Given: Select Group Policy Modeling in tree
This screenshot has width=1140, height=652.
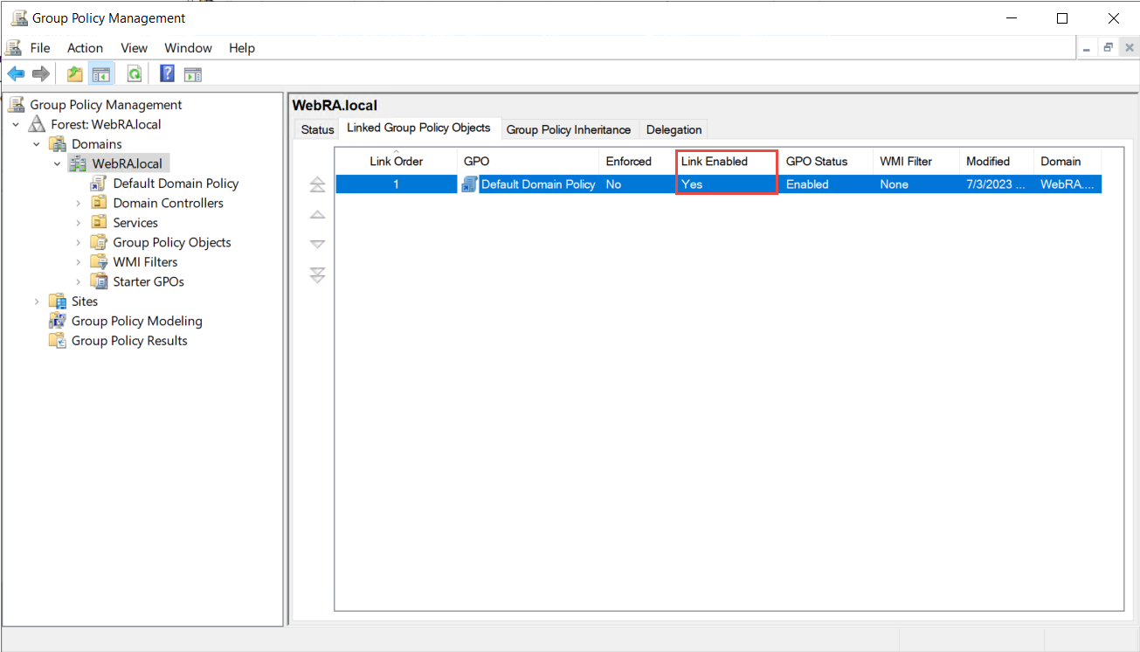Looking at the screenshot, I should click(x=136, y=321).
